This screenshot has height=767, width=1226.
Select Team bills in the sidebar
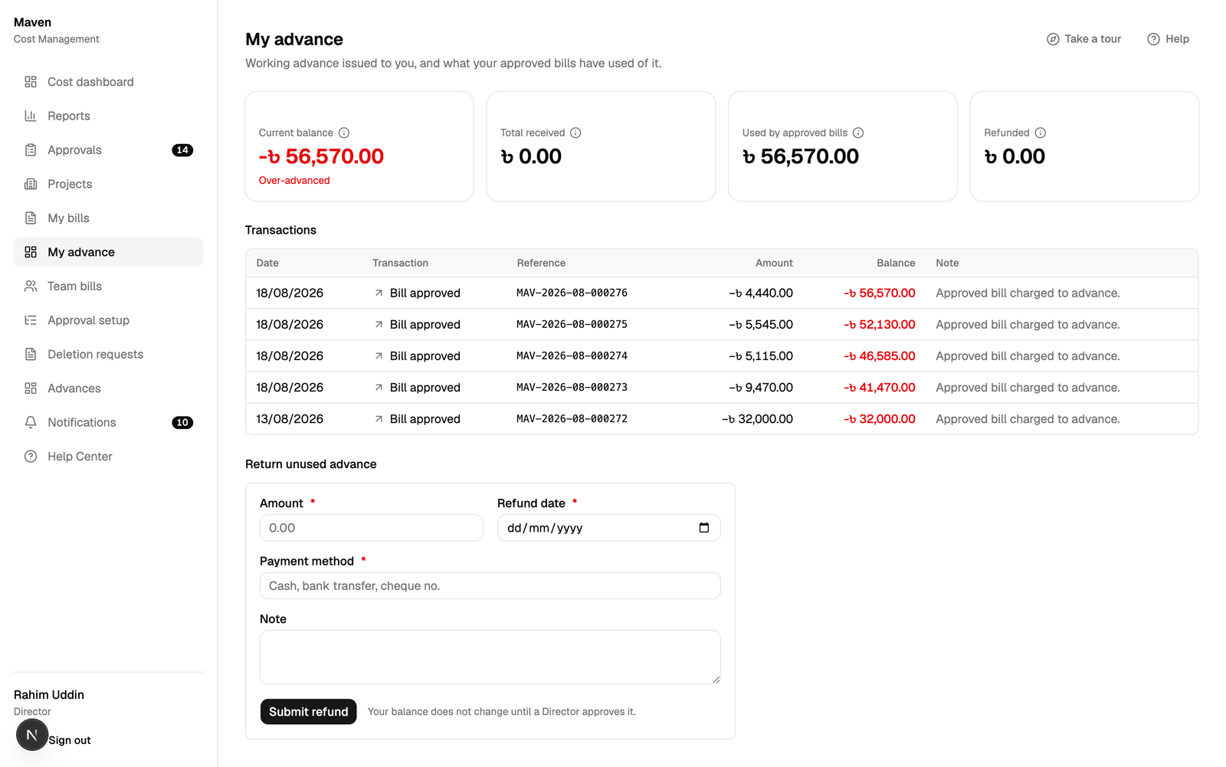coord(109,286)
